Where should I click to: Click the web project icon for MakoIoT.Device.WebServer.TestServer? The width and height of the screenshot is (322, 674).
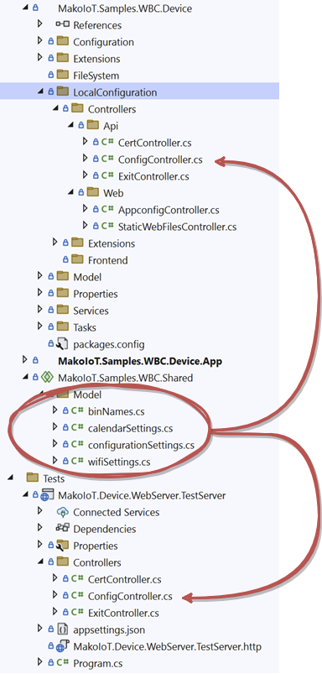[48, 495]
